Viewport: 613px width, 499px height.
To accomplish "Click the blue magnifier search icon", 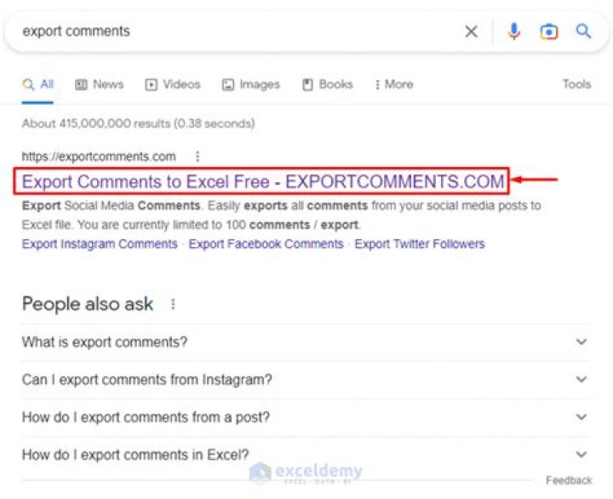I will tap(583, 31).
